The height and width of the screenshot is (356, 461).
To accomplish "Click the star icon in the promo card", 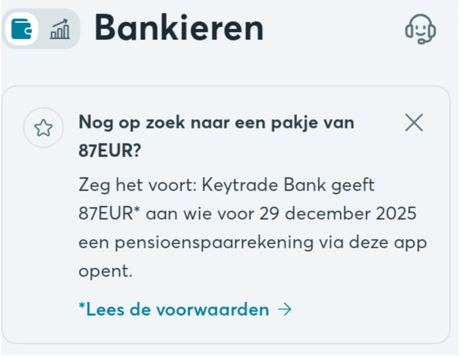I will tap(43, 128).
